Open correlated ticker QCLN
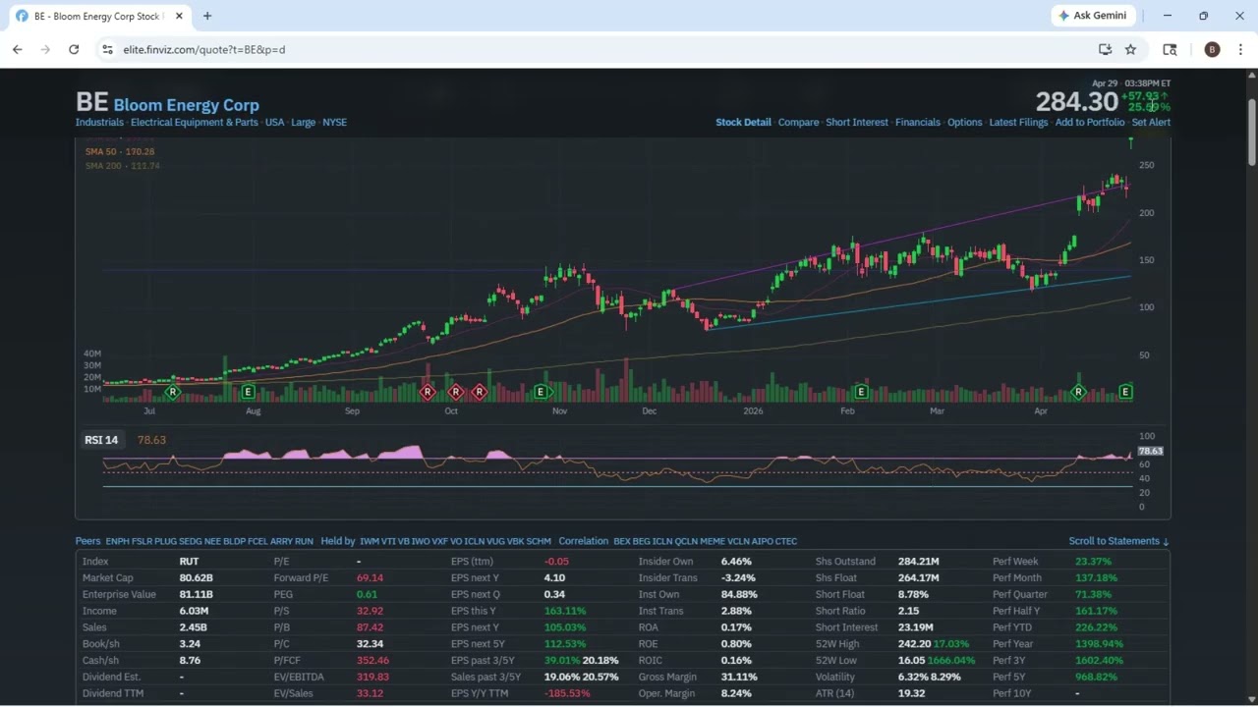 [x=685, y=541]
